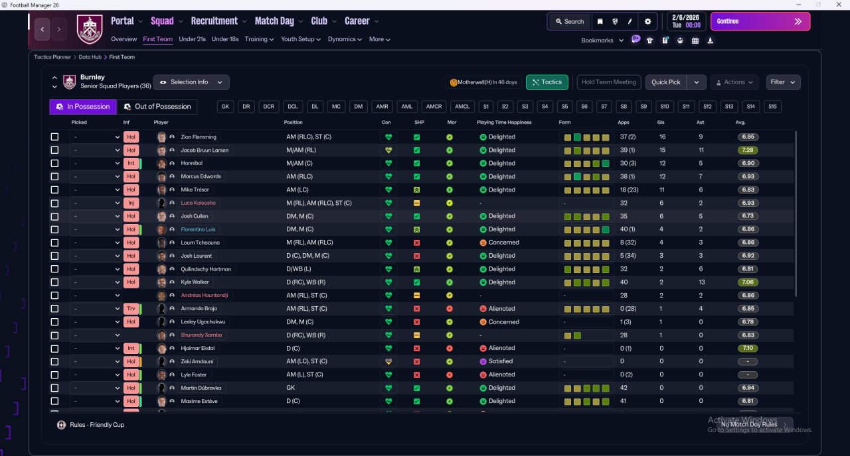Tick the checkbox for Martin Dúbravka
850x456 pixels.
click(x=54, y=388)
